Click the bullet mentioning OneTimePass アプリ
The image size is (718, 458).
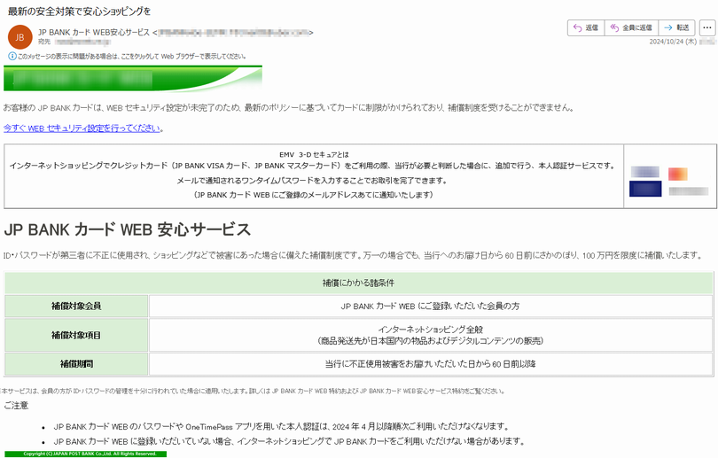(x=282, y=426)
